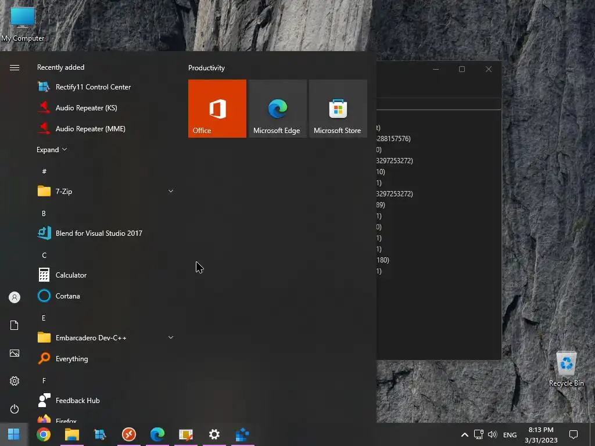The image size is (595, 446).
Task: Switch ENG input language indicator
Action: pos(510,434)
